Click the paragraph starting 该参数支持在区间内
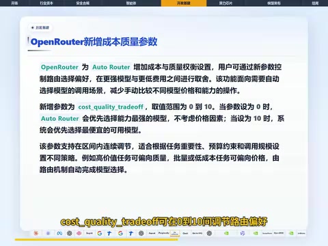 (x=159, y=158)
